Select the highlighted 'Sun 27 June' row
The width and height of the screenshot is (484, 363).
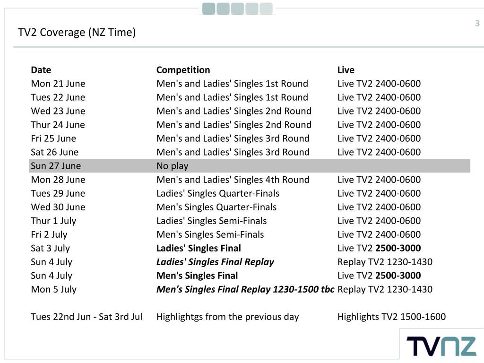click(x=250, y=166)
